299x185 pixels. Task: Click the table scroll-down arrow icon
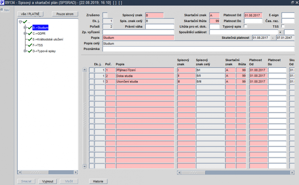pos(85,166)
